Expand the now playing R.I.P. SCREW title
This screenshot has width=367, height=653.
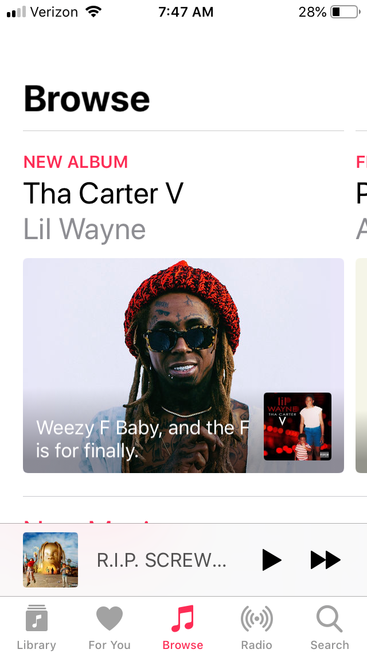162,560
